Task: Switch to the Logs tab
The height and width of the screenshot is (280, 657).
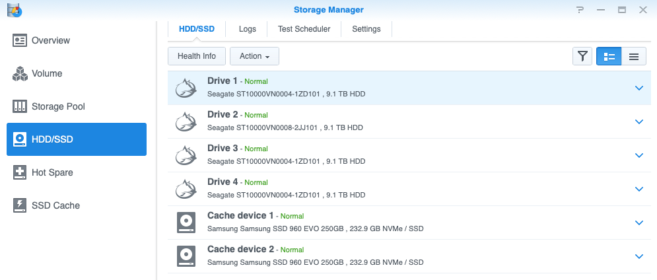Action: (x=247, y=29)
